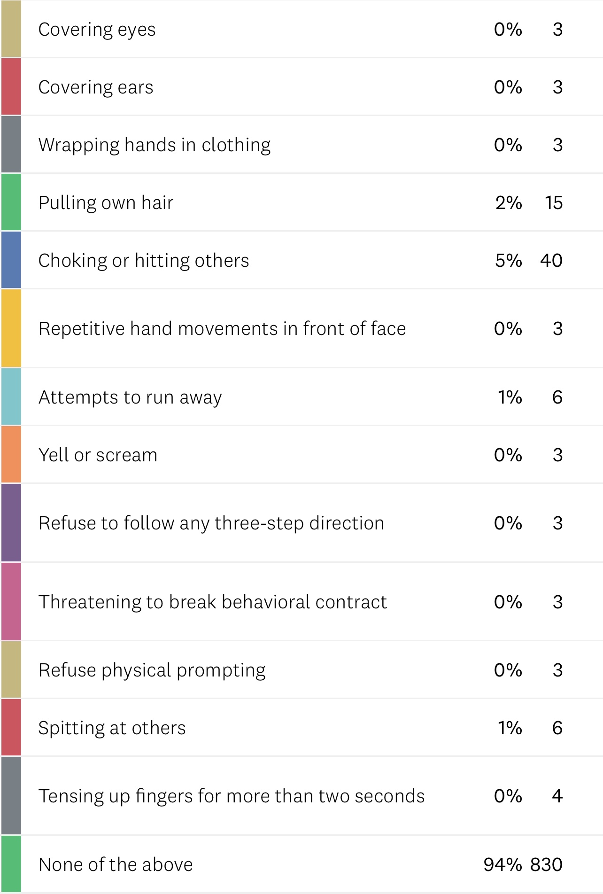Click the purple swatch for Refuse to follow direction
The image size is (603, 894).
point(11,523)
